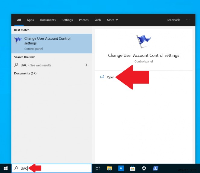200x173 pixels.
Task: Open Task View from the taskbar
Action: coord(97,168)
